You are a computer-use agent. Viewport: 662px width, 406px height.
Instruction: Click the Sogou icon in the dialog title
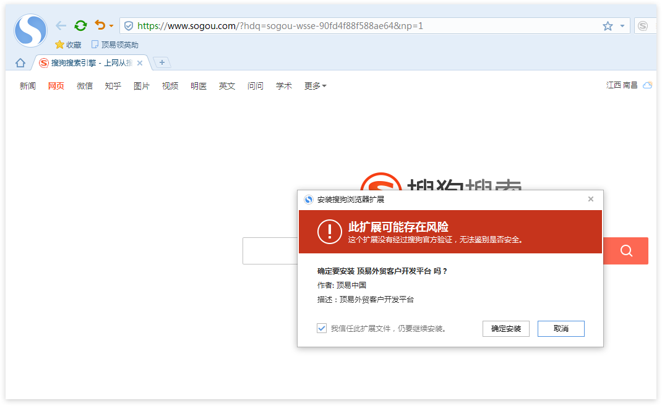[x=309, y=200]
